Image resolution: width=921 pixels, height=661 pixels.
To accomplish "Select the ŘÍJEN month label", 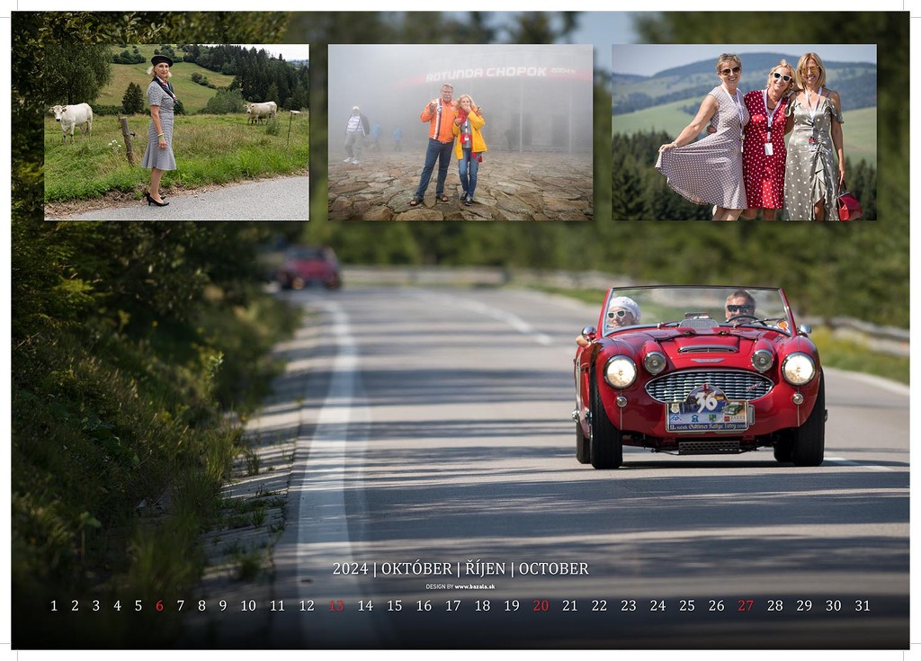I will click(x=486, y=568).
